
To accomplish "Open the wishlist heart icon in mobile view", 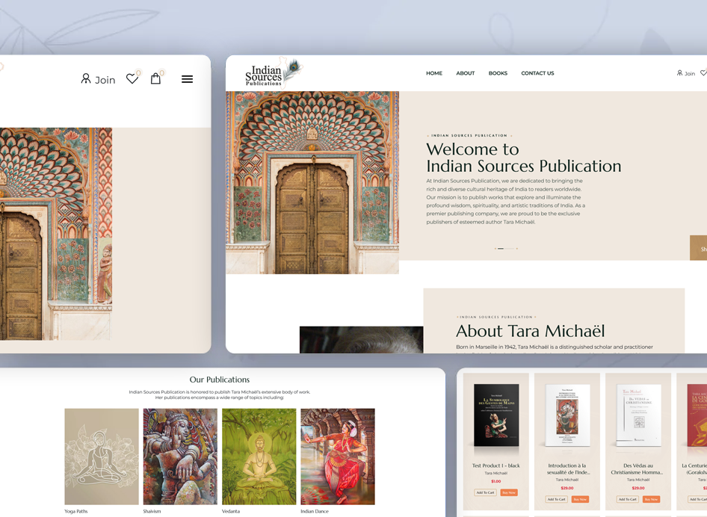I will tap(132, 79).
